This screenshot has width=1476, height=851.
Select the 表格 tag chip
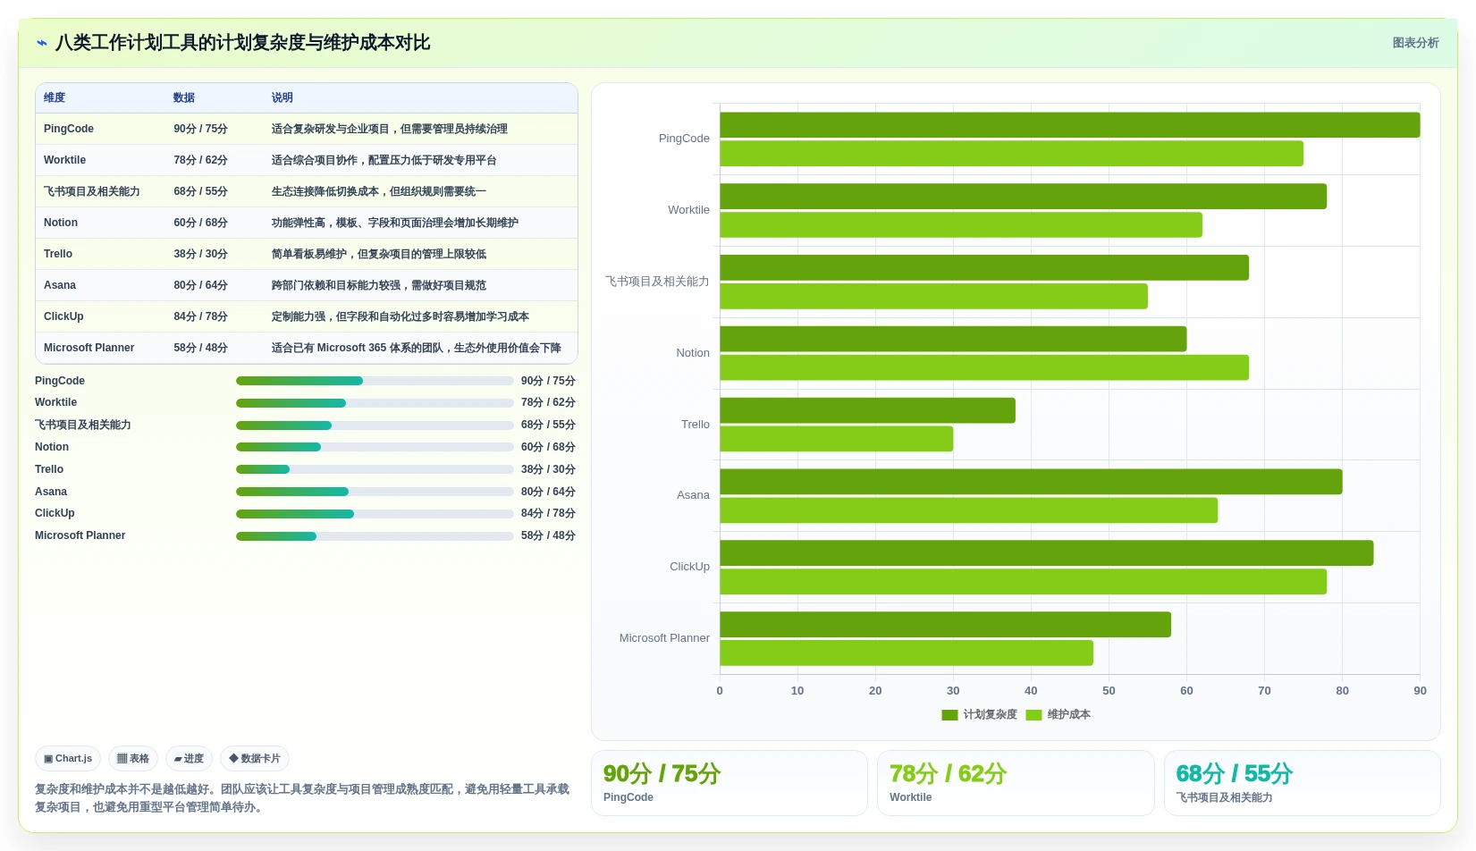[133, 759]
